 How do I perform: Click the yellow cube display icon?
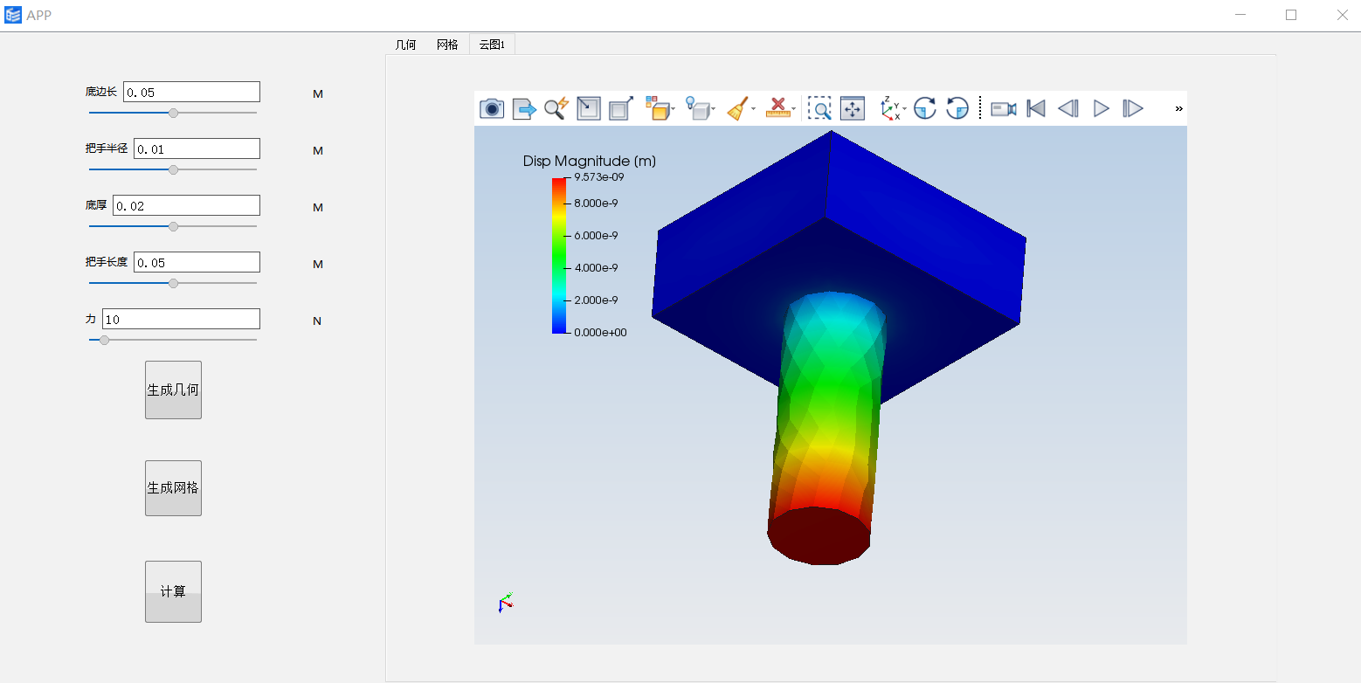(x=657, y=108)
